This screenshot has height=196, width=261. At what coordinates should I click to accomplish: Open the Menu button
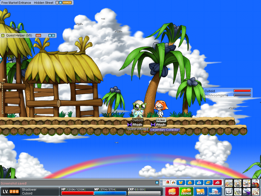pyautogui.click(x=200, y=191)
